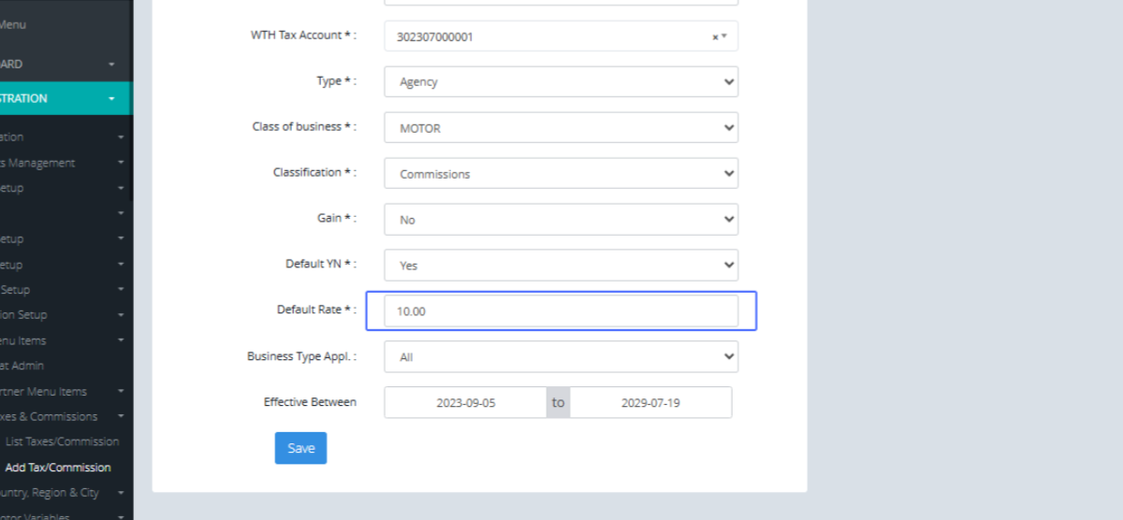This screenshot has height=520, width=1123.
Task: Open the Classification dropdown showing Commissions
Action: pyautogui.click(x=561, y=174)
